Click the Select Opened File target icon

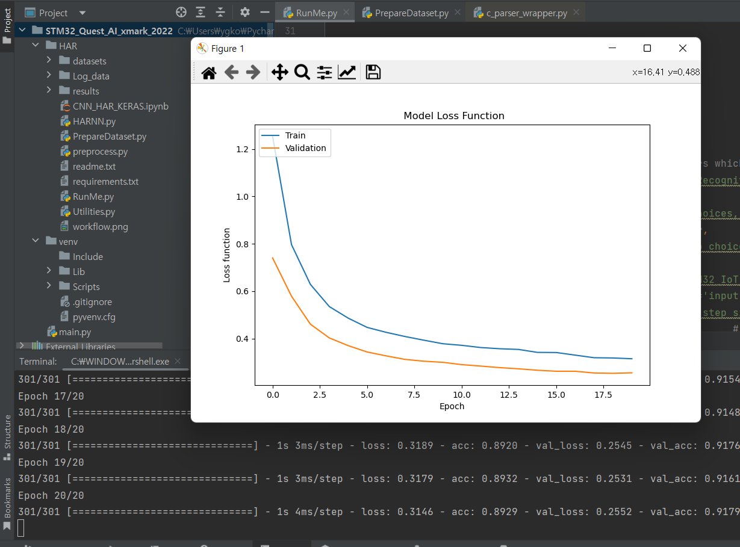tap(181, 12)
